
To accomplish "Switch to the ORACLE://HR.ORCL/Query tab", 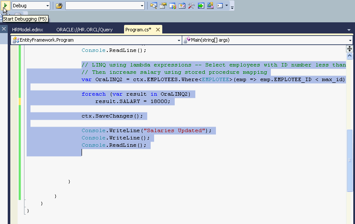I will click(84, 30).
